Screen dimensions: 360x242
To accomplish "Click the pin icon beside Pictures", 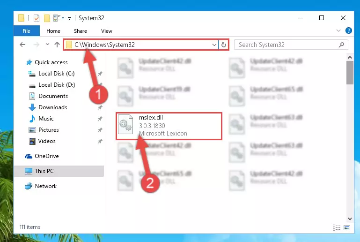I will pos(100,130).
